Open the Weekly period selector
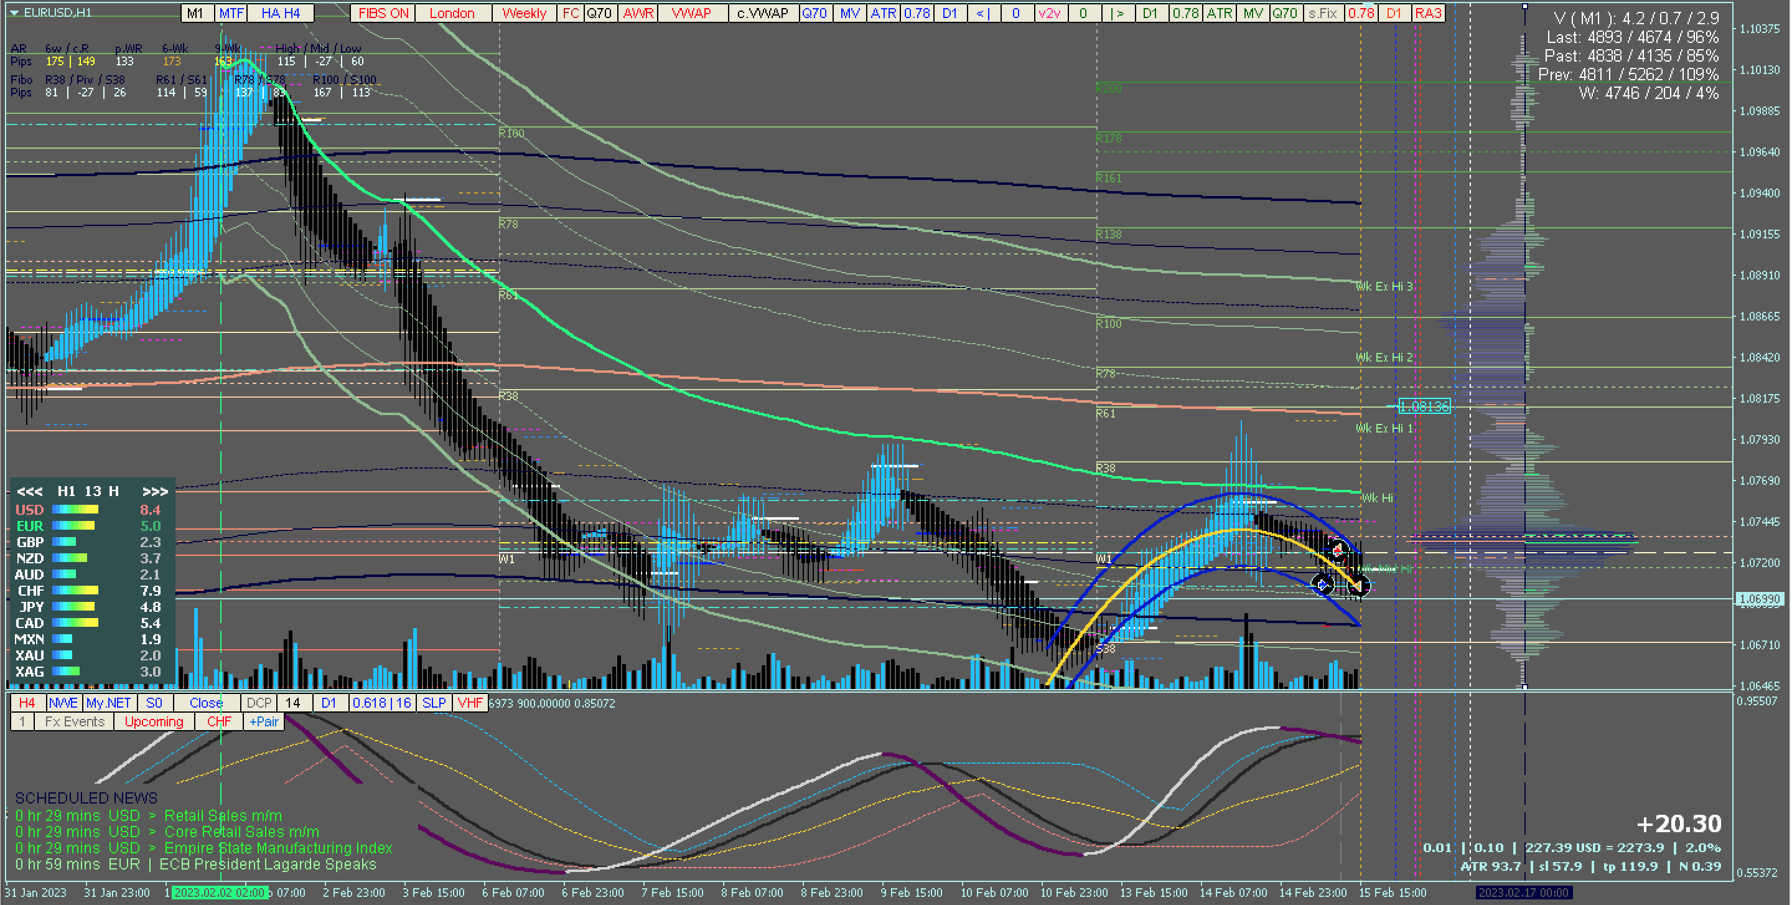 coord(524,13)
